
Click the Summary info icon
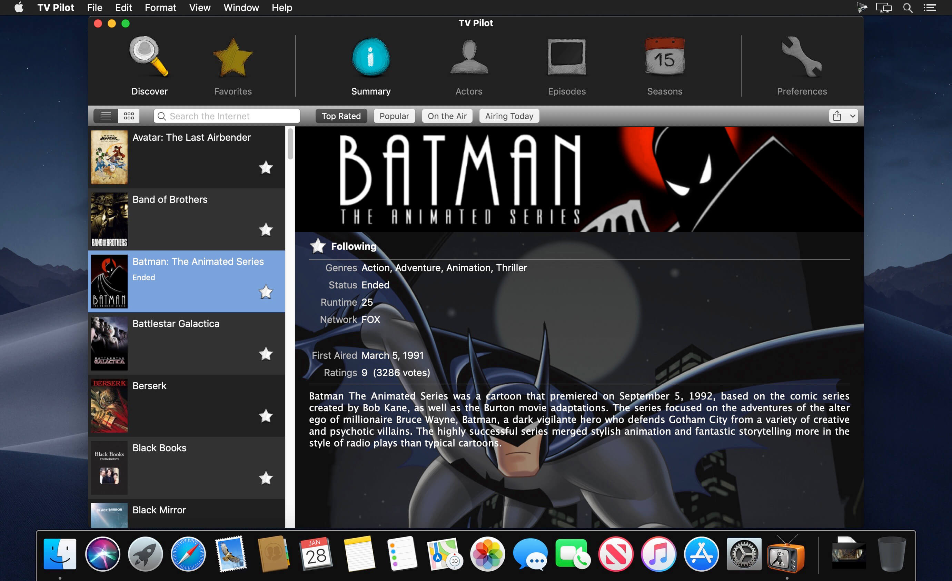pyautogui.click(x=370, y=58)
